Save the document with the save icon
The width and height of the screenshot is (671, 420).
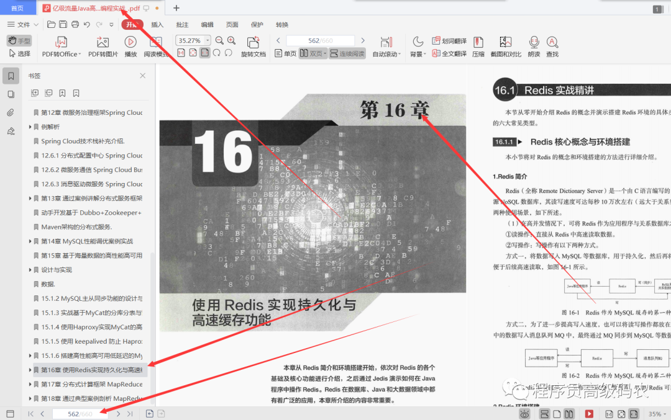point(63,24)
